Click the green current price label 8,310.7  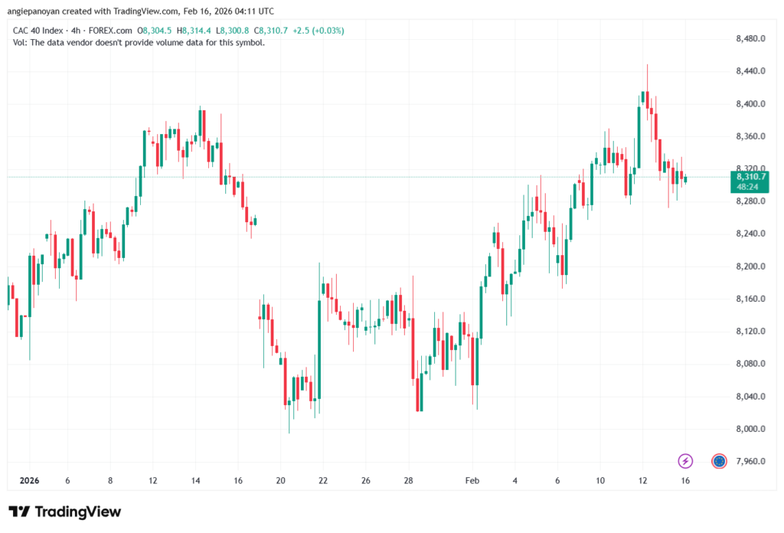point(752,177)
